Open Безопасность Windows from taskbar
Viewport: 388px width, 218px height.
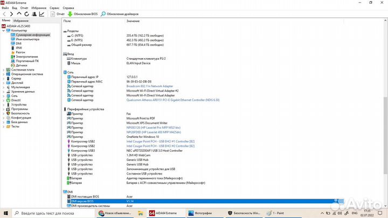[244, 213]
